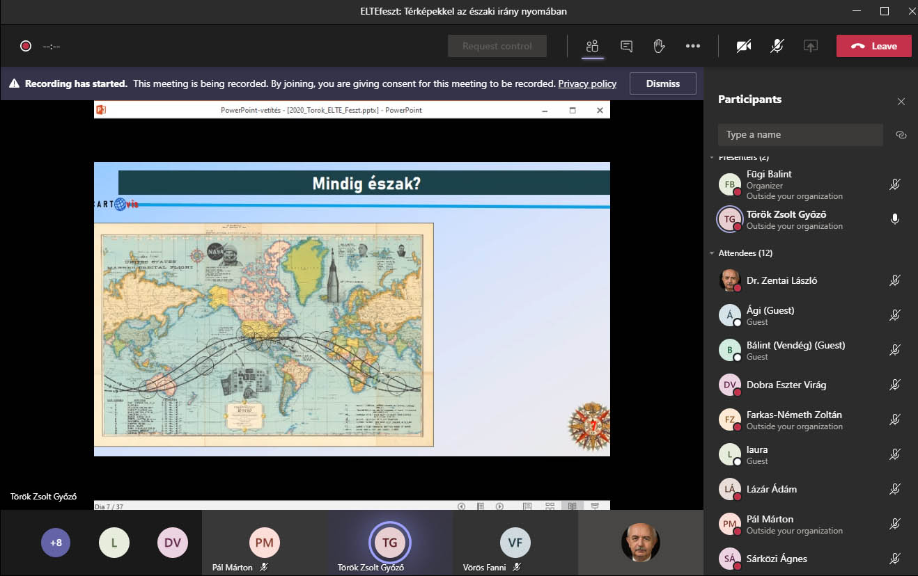Select presenter Török Zsolt Győző in the list
The image size is (918, 576).
811,219
